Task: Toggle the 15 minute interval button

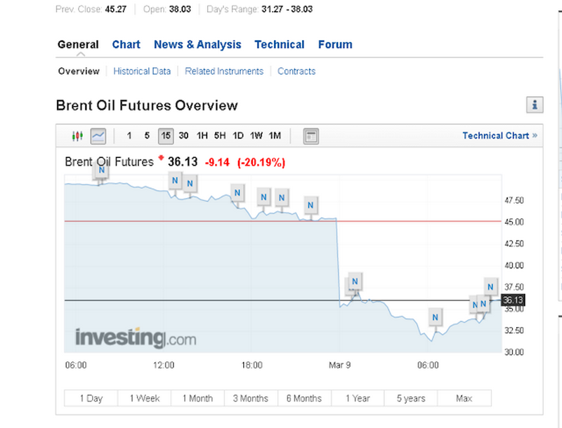Action: 166,136
